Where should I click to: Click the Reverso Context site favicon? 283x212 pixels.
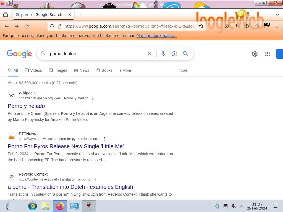(x=12, y=177)
